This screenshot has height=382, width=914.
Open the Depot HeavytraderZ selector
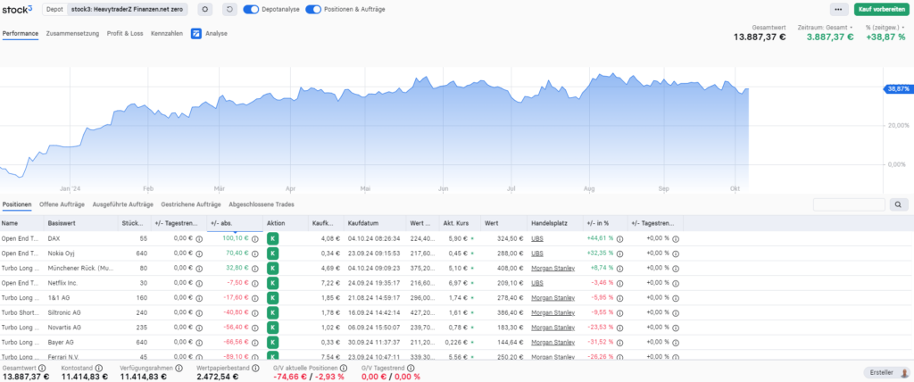click(115, 9)
